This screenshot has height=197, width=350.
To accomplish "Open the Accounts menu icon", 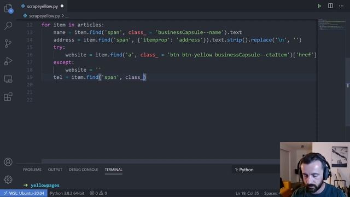I will coord(8,162).
